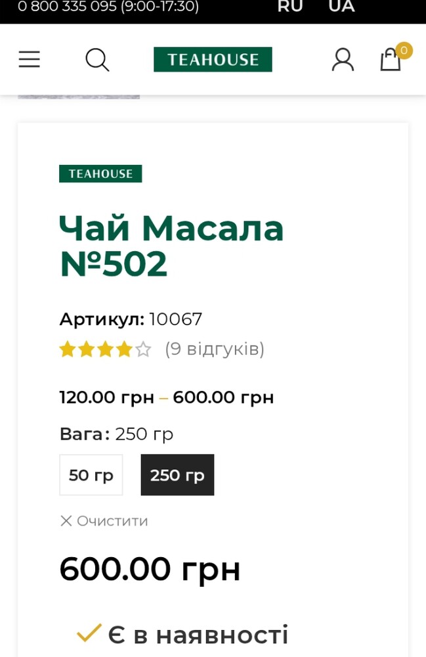Click the Чай Масала №502 title

[x=171, y=246]
